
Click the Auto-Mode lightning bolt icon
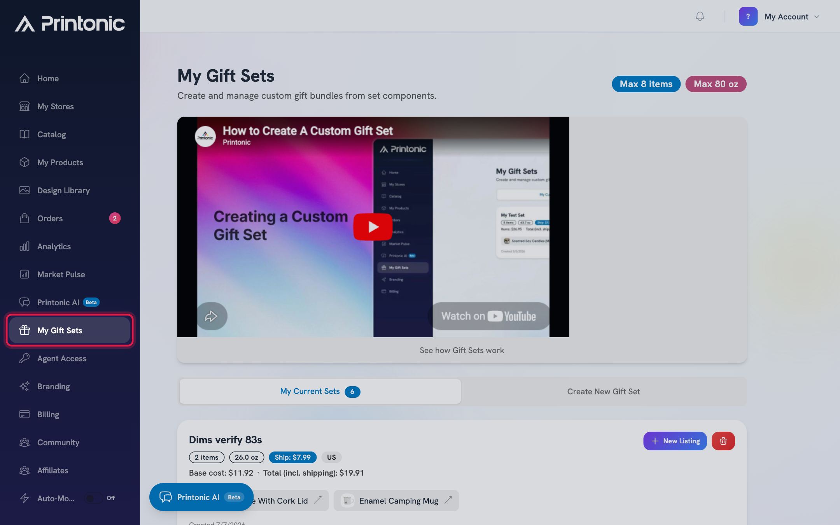coord(24,498)
